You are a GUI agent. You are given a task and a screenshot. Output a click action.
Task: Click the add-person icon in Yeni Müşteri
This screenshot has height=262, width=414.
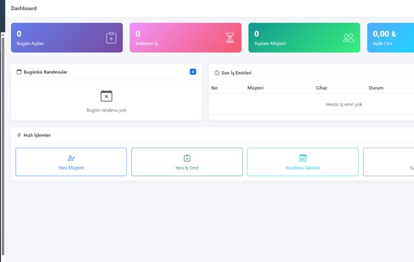pos(71,158)
